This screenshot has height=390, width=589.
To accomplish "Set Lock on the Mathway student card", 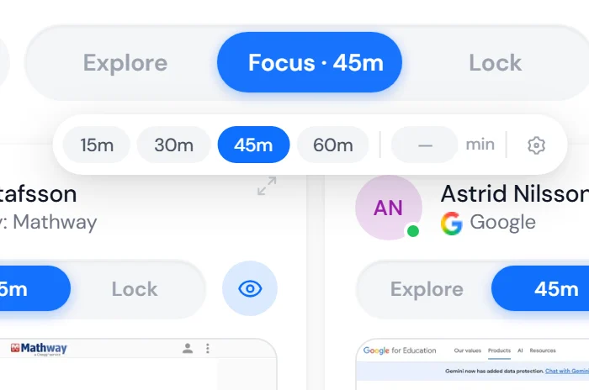I will pyautogui.click(x=135, y=289).
